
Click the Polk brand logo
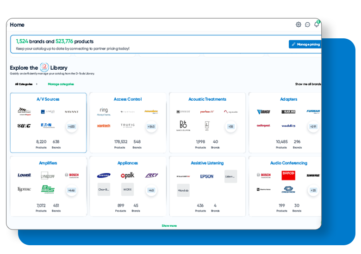coord(127,175)
